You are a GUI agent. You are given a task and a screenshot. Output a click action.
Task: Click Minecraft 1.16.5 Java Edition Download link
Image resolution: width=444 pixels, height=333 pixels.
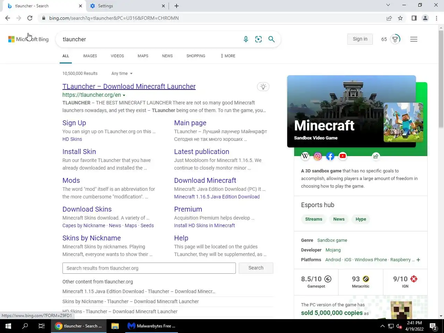[217, 197]
